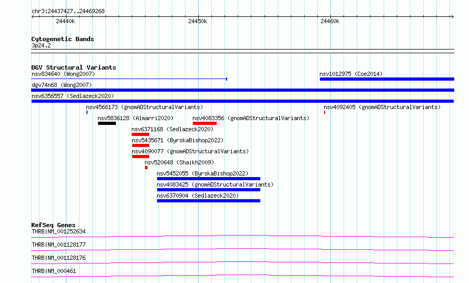Click the tiny red nsv4092405 marker
The image size is (469, 283).
[x=325, y=112]
